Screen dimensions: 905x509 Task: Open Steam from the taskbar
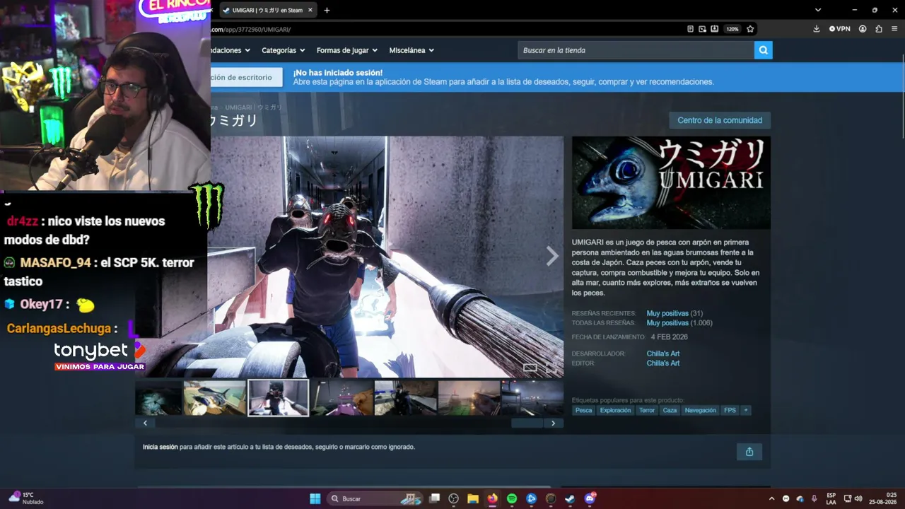click(x=570, y=498)
